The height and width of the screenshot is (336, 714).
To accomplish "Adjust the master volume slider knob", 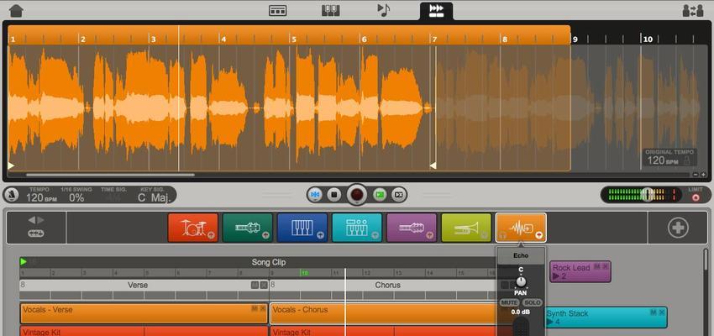I will [x=648, y=195].
